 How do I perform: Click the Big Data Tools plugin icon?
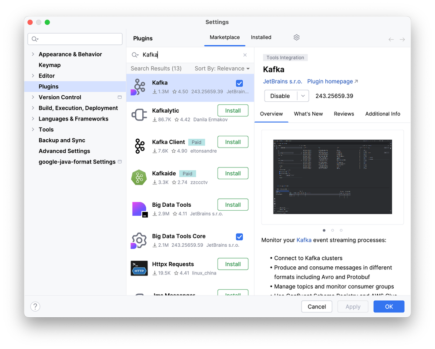(138, 208)
